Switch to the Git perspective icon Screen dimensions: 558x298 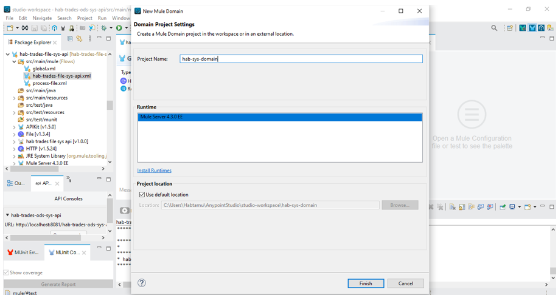click(551, 28)
